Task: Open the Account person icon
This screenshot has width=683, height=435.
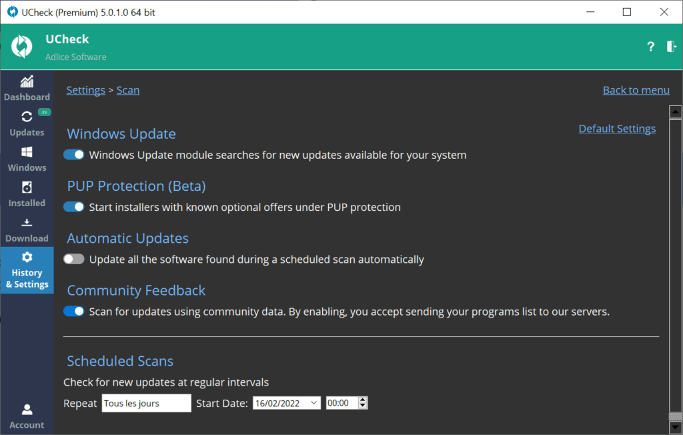Action: (x=27, y=409)
